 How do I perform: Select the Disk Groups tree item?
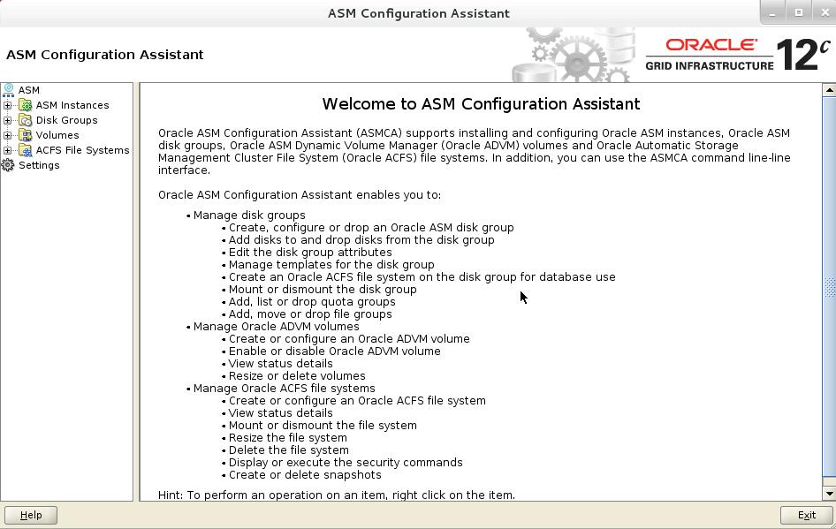point(66,120)
